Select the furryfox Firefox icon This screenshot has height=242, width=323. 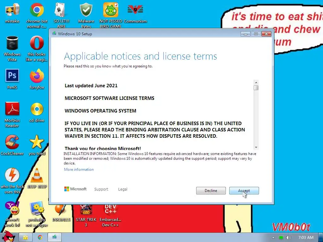(x=37, y=79)
